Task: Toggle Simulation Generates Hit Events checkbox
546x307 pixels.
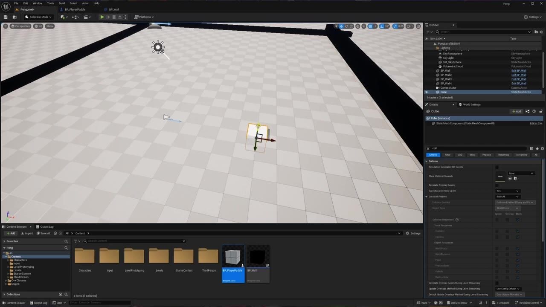Action: tap(497, 167)
